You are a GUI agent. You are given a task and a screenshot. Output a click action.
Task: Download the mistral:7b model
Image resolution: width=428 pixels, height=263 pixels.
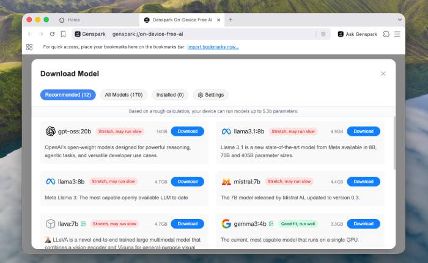coord(363,182)
